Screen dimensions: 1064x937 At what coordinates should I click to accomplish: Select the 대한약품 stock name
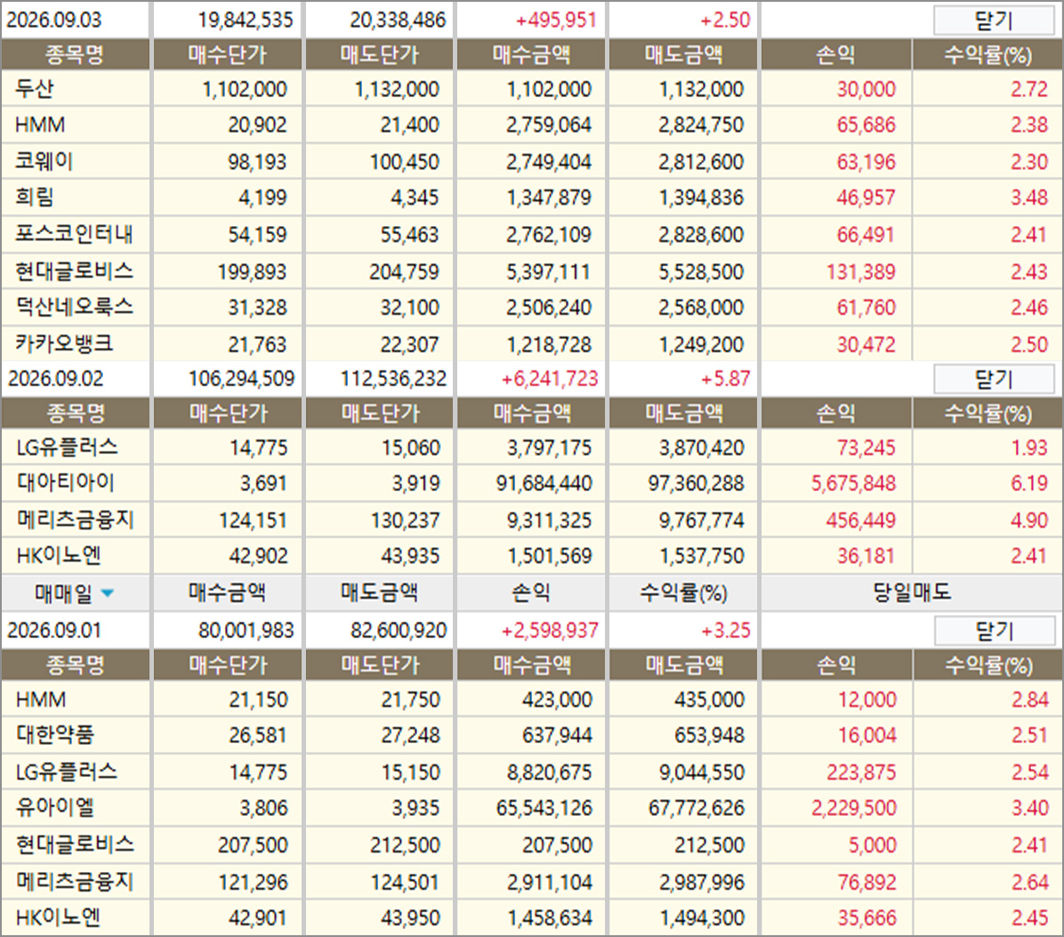(55, 735)
